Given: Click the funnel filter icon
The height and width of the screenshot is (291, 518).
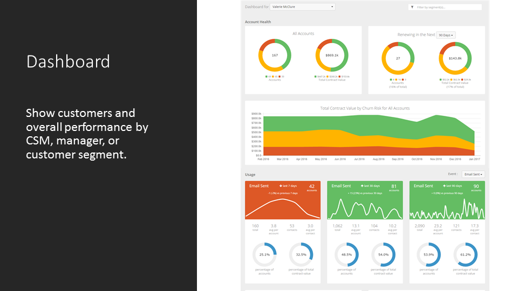Looking at the screenshot, I should click(412, 7).
